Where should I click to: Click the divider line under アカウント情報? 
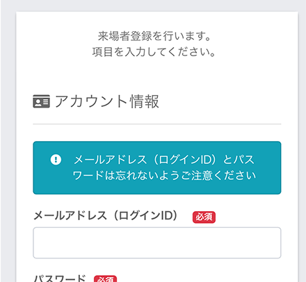[x=157, y=124]
